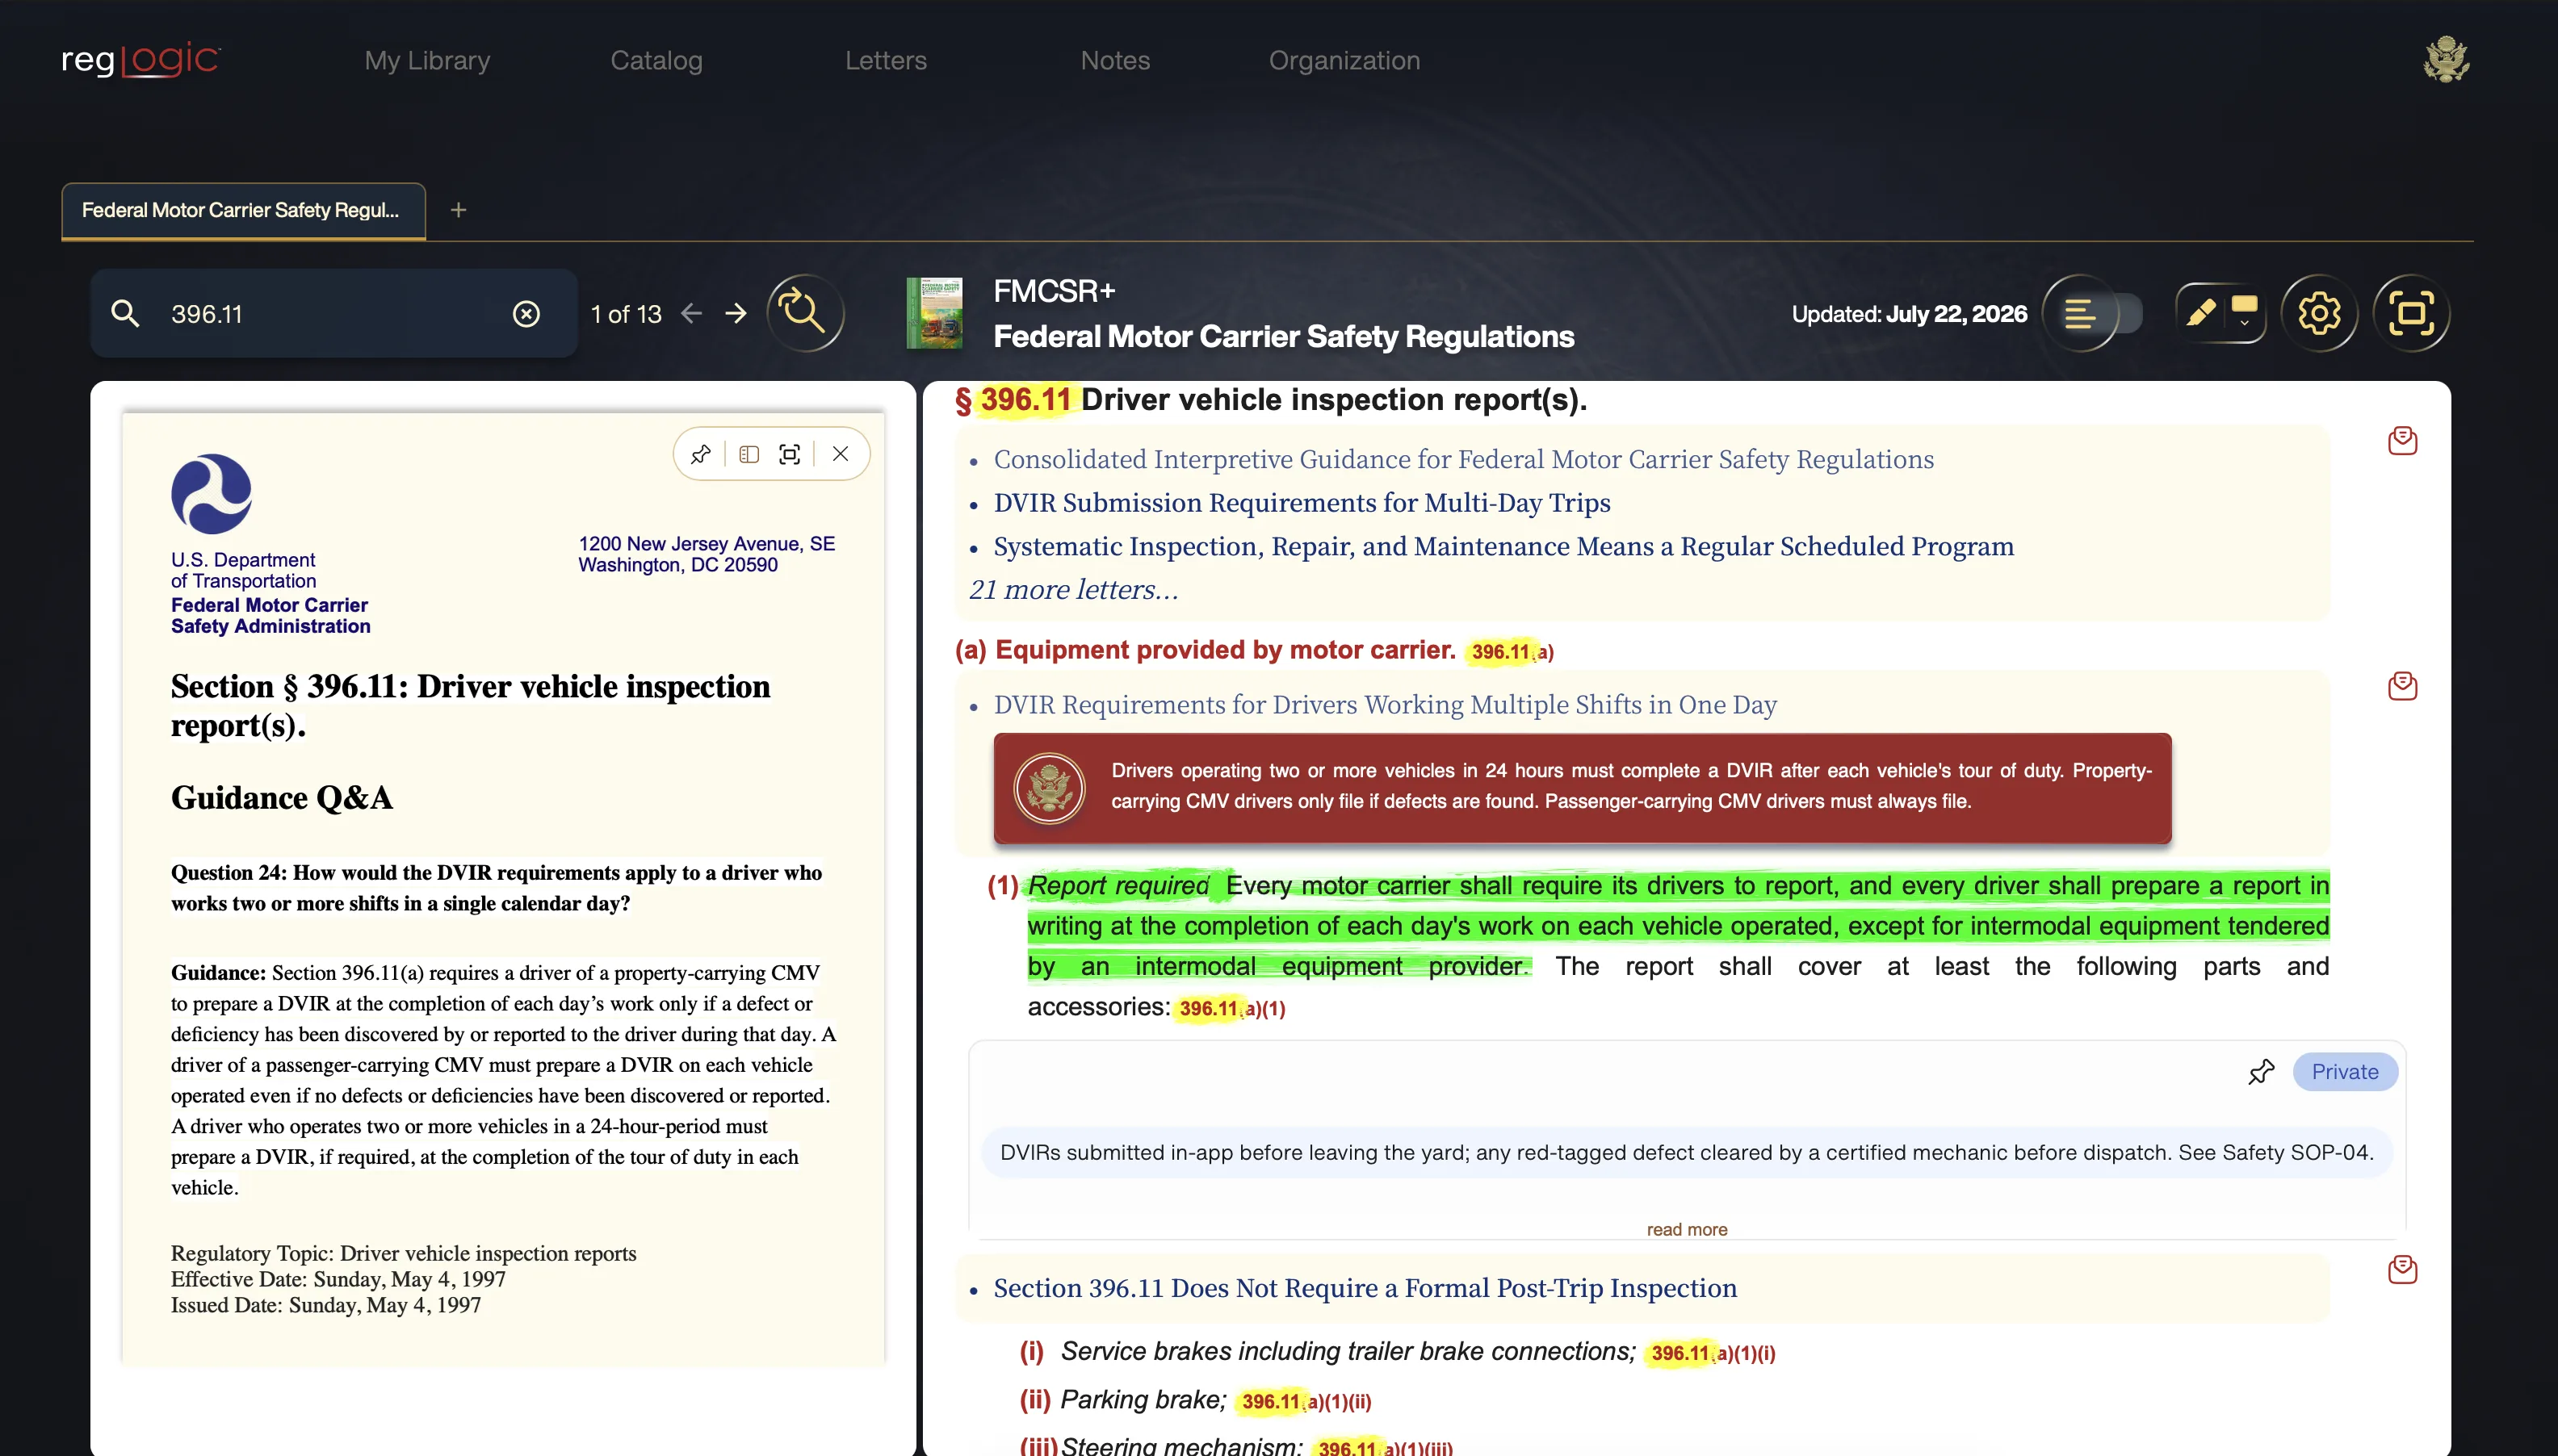Screen dimensions: 2558x1456
Task: Go to next search result arrow
Action: (x=736, y=313)
